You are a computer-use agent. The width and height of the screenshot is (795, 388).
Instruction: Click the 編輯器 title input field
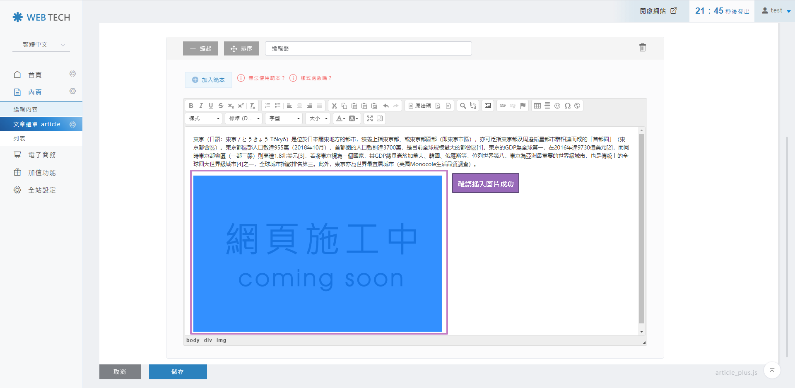[368, 48]
